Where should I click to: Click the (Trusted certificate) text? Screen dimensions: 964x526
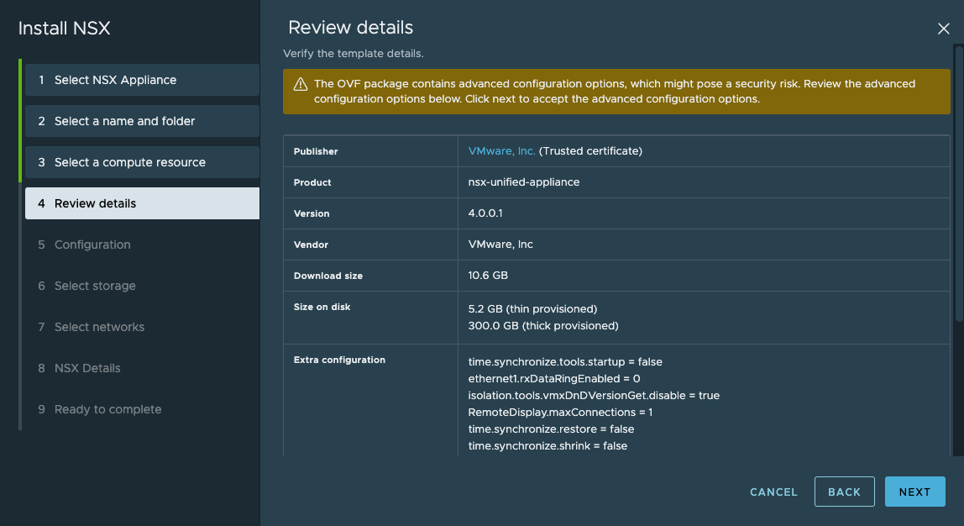(x=590, y=150)
